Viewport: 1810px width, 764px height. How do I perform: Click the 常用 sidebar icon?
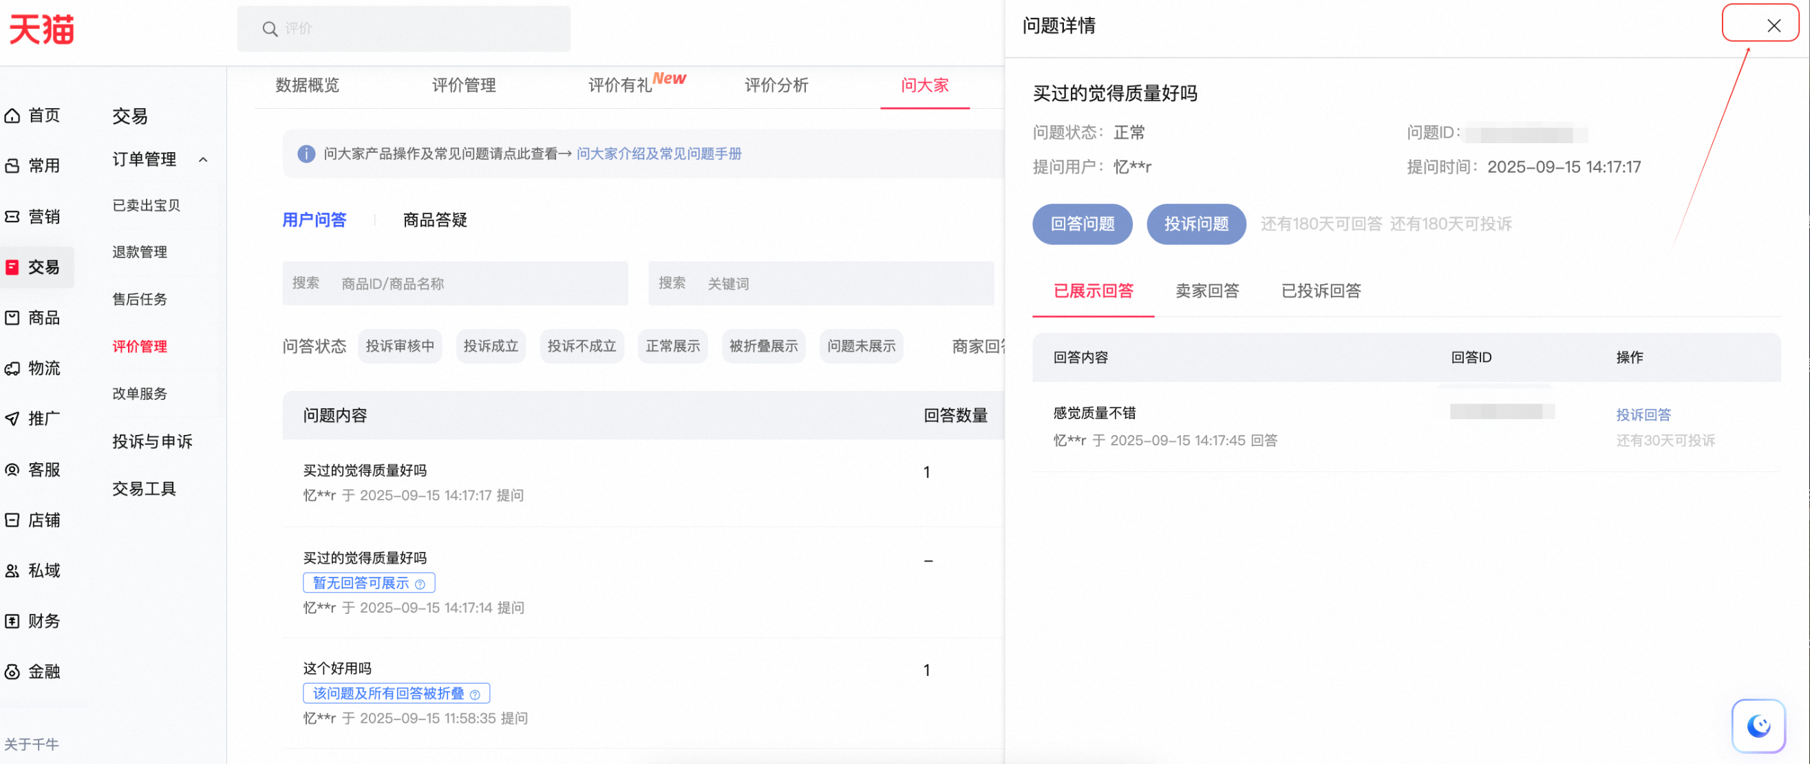point(12,166)
